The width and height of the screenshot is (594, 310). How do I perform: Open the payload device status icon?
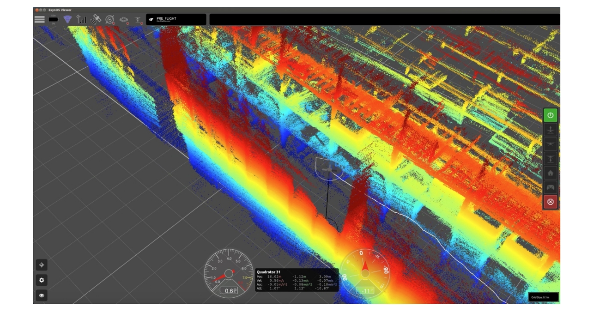tap(125, 19)
